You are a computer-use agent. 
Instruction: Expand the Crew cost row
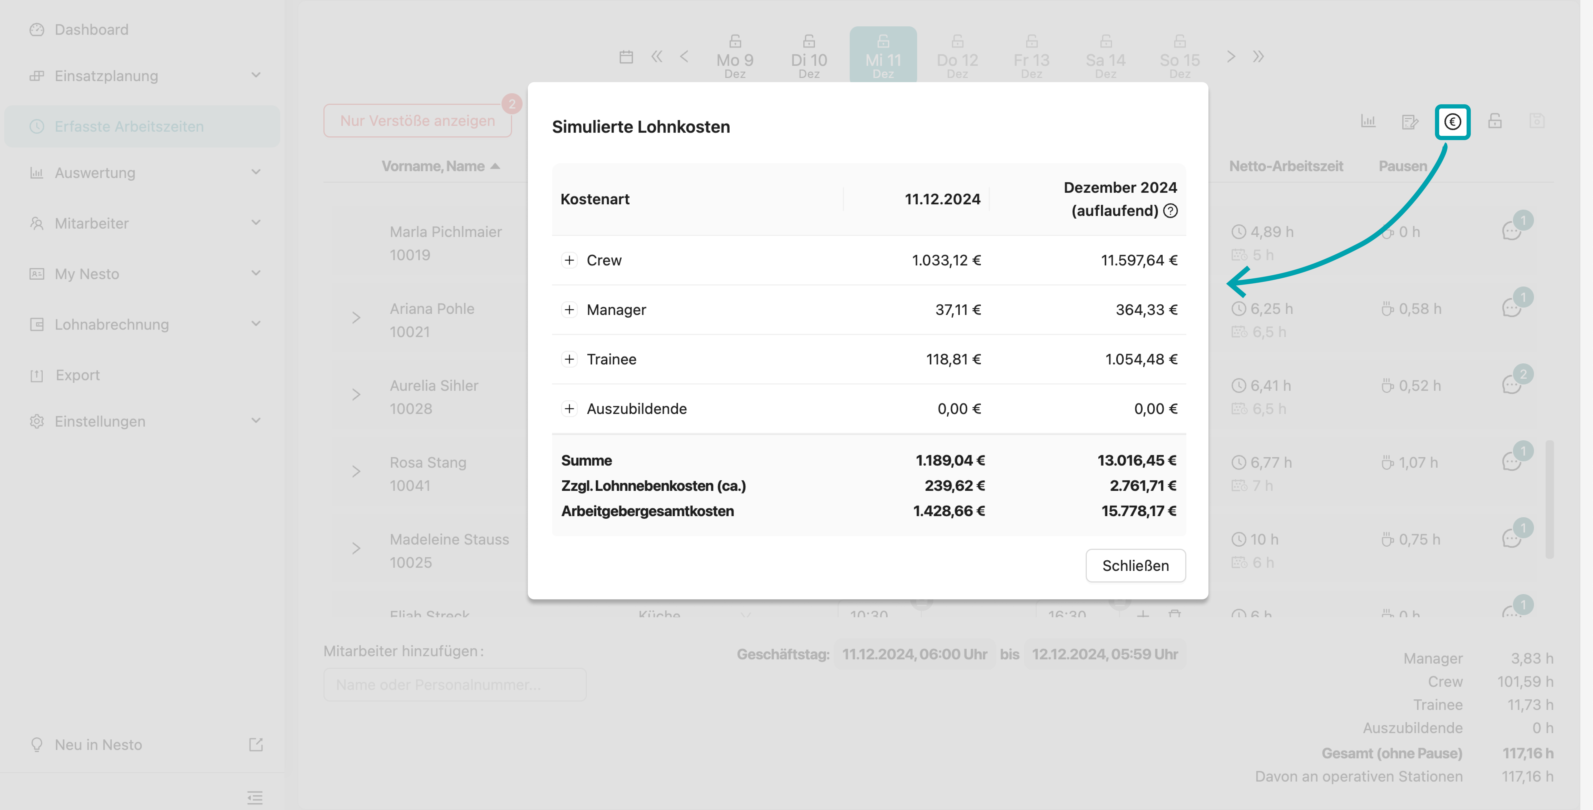pyautogui.click(x=569, y=260)
